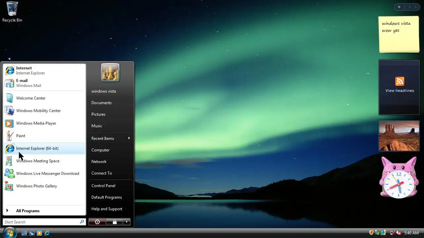Click the RSS feed icon in the headlines gadget
The width and height of the screenshot is (424, 238).
(x=400, y=81)
